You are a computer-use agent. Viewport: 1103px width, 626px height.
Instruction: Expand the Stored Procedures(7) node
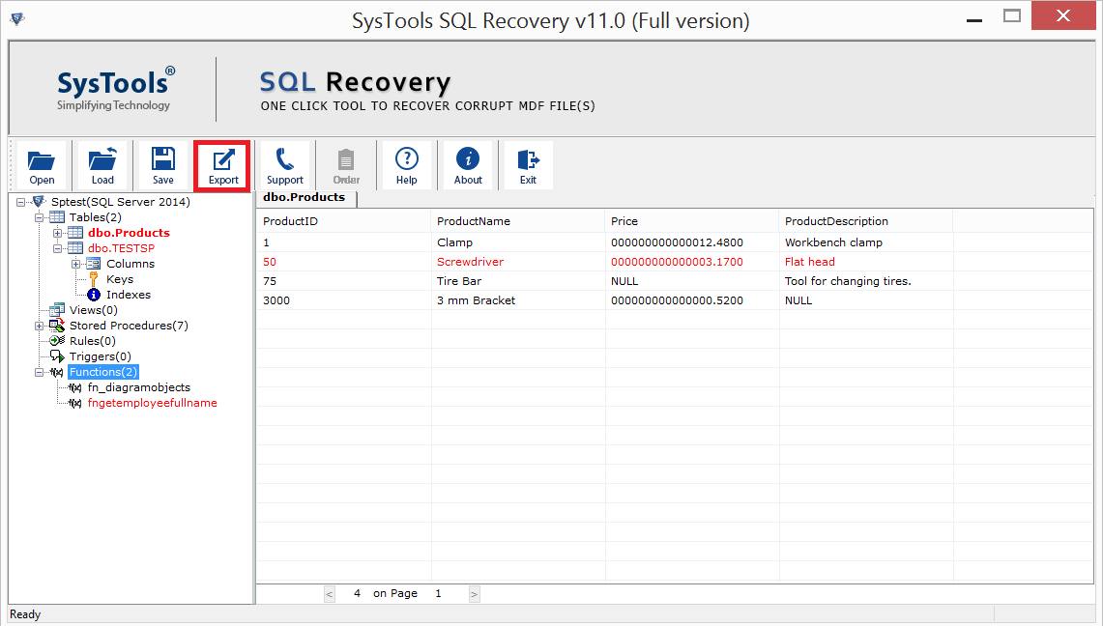[40, 326]
